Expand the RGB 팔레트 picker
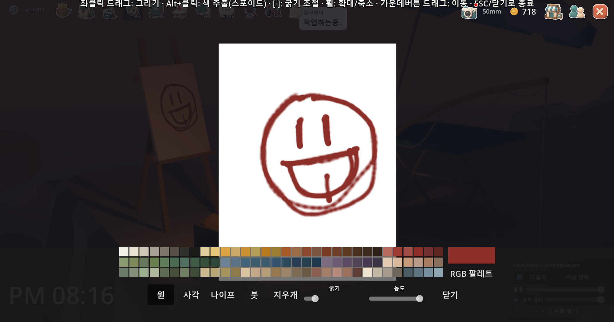 471,274
